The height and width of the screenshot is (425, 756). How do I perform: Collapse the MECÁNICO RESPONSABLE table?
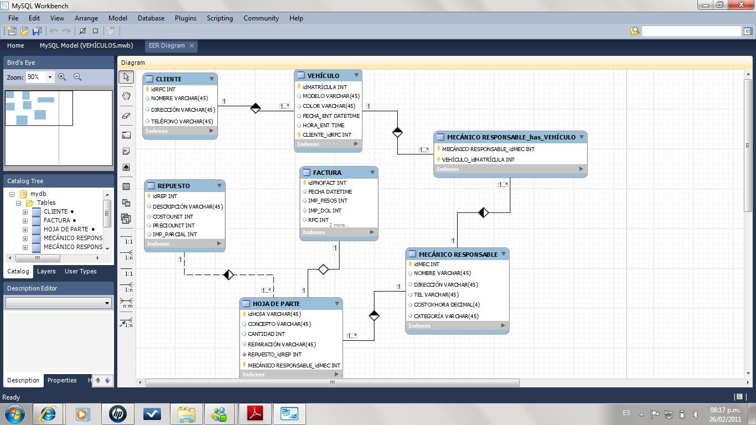click(x=503, y=254)
